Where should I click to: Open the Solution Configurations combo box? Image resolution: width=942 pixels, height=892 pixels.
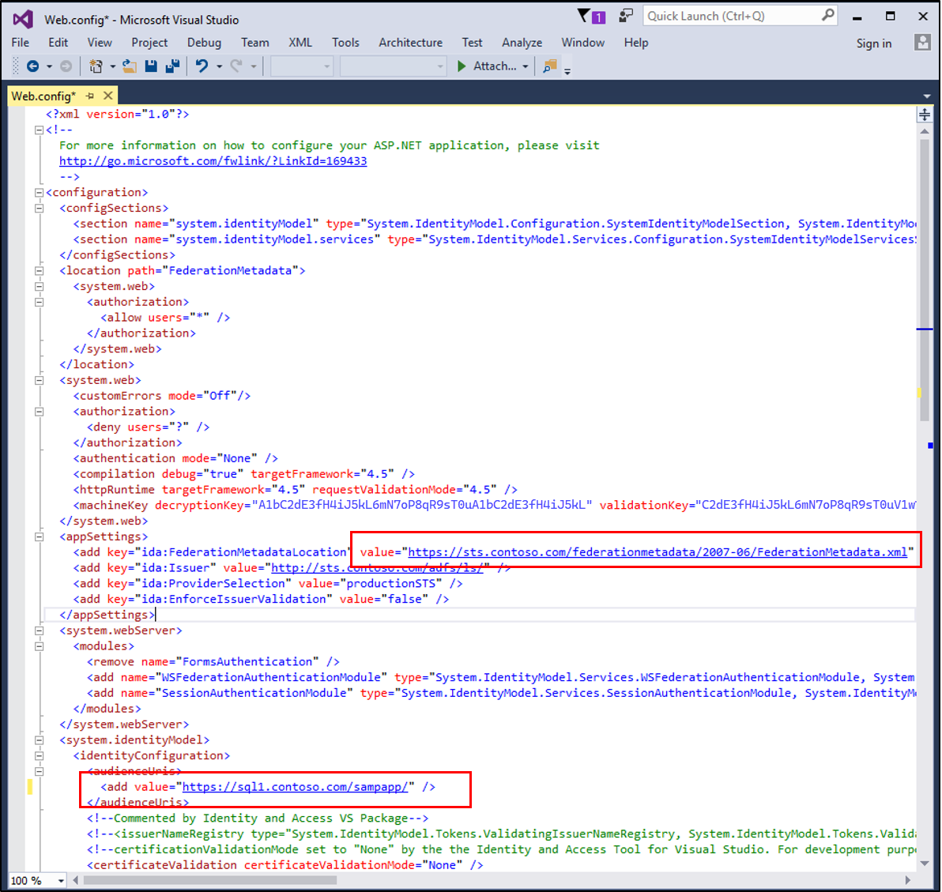tap(302, 66)
